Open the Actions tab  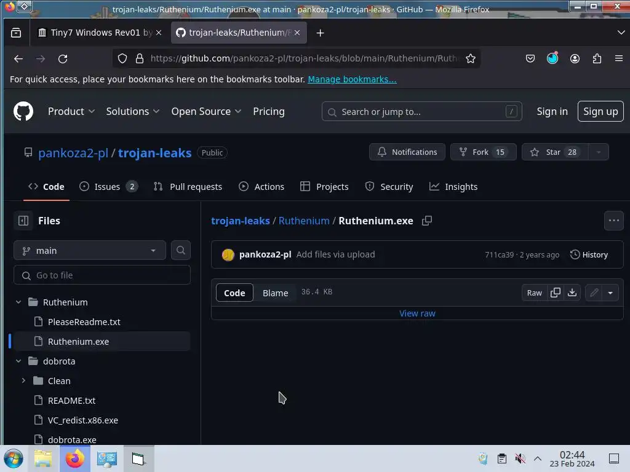(261, 187)
